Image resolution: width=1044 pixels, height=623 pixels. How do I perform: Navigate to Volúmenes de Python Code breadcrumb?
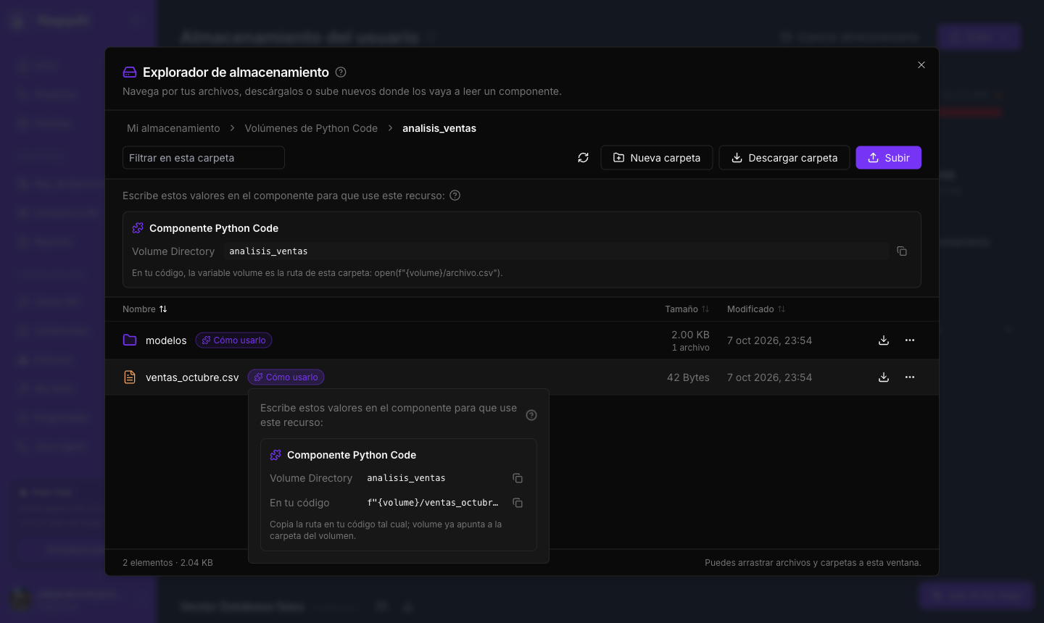(x=311, y=128)
